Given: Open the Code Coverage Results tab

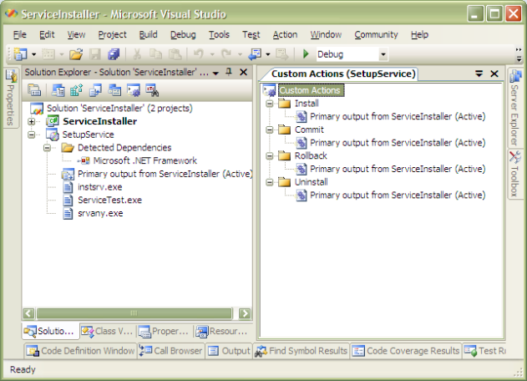Looking at the screenshot, I should pyautogui.click(x=406, y=351).
